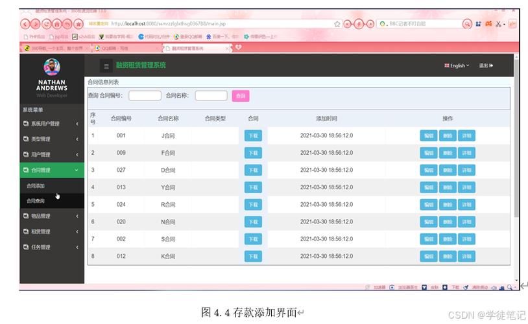Click the browser back arrow button
This screenshot has height=324, width=528.
[x=25, y=24]
